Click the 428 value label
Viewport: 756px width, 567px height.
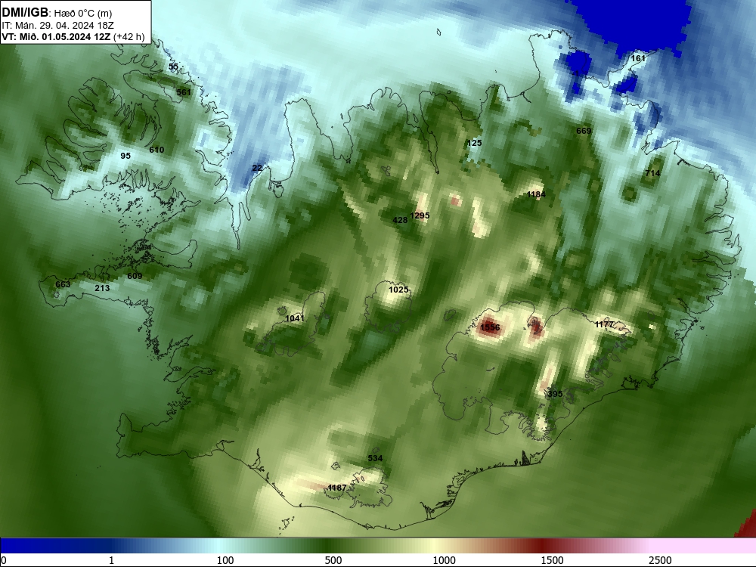(x=400, y=220)
